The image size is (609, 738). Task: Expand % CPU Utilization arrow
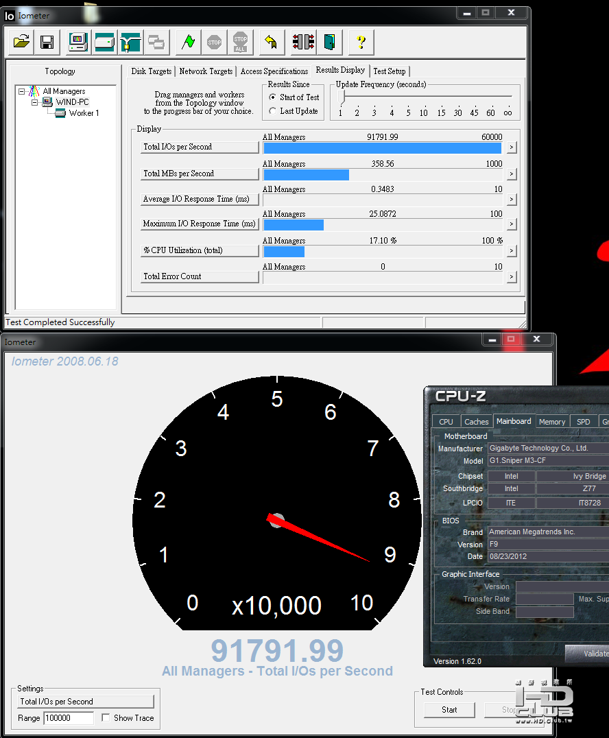(x=511, y=251)
